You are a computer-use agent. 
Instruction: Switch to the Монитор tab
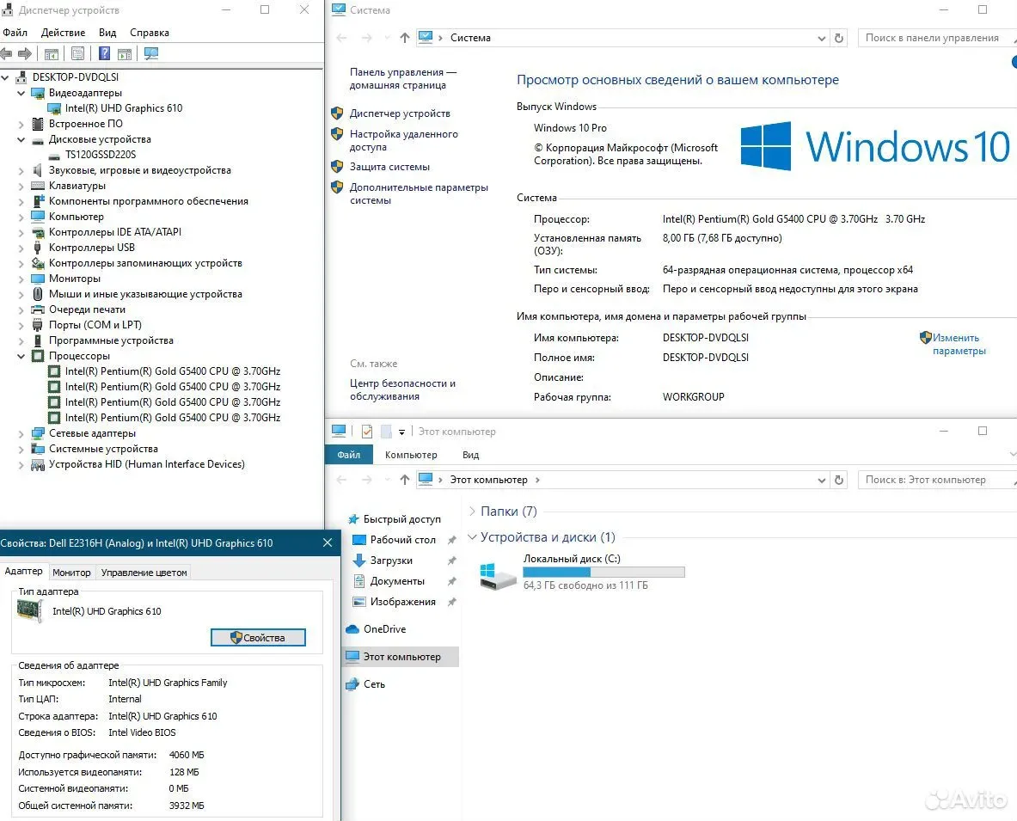[71, 573]
